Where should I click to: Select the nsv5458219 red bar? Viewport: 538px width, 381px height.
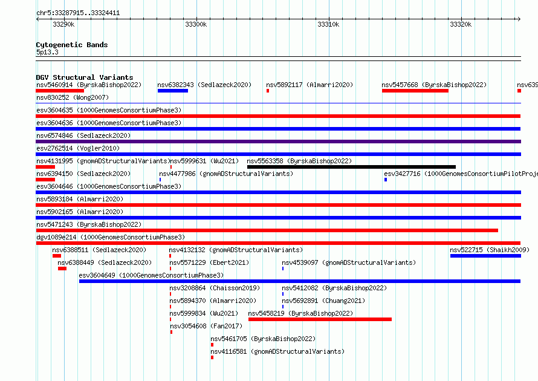(x=320, y=319)
